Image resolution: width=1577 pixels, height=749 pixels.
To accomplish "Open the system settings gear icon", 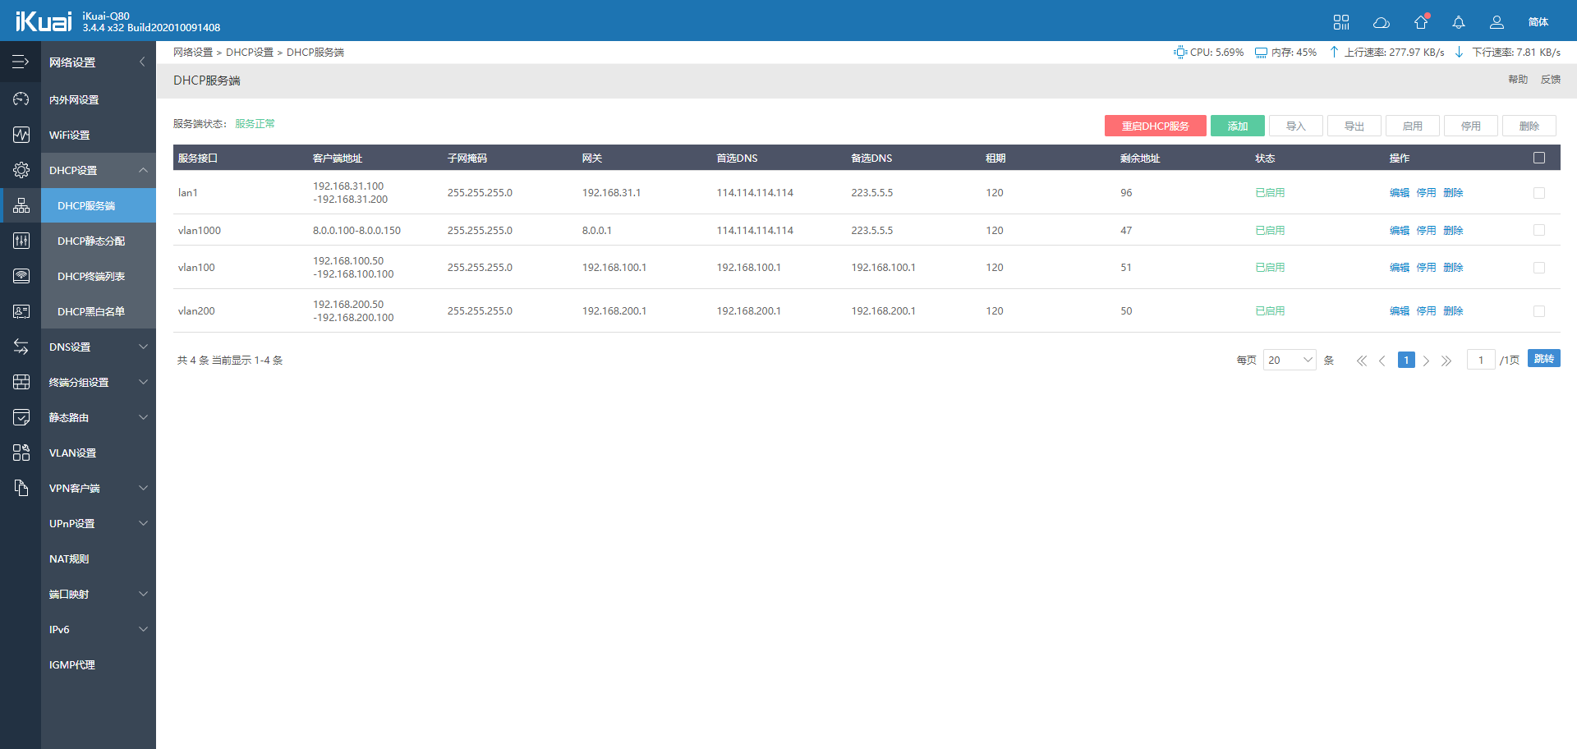I will tap(21, 170).
